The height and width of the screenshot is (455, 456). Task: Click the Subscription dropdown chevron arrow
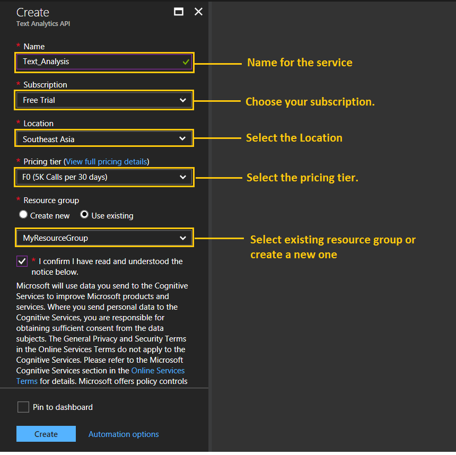(182, 100)
